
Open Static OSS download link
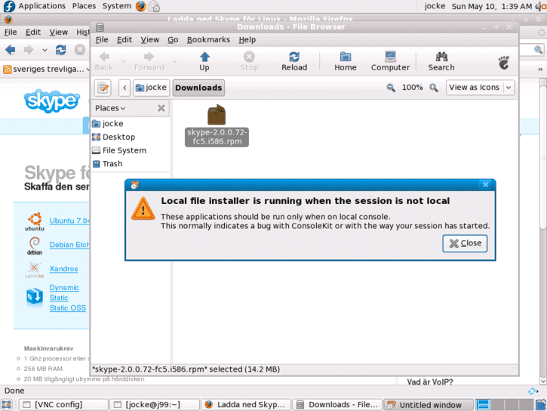click(67, 308)
